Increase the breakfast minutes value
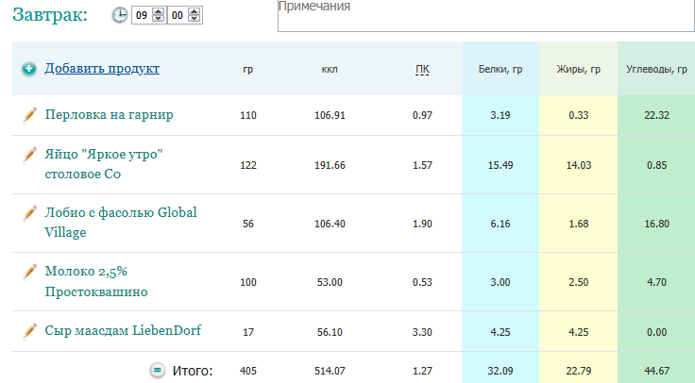Screen dimensions: 695x383 pos(194,12)
